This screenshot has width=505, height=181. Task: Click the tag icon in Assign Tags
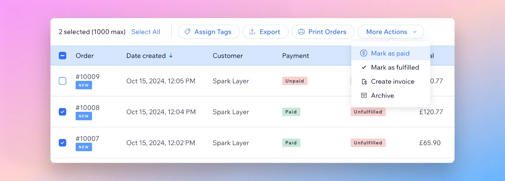point(187,32)
